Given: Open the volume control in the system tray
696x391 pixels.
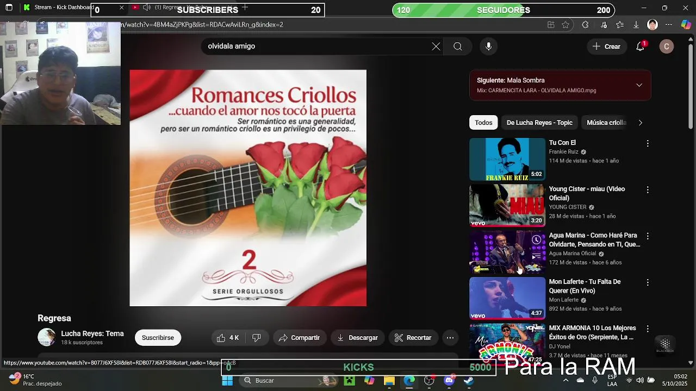Looking at the screenshot, I should click(640, 380).
